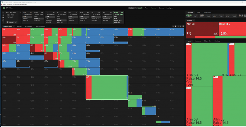Screen dimensions: 246x127
Task: Click the red Raise 14.5 15.5% block
Action: coord(232,29)
